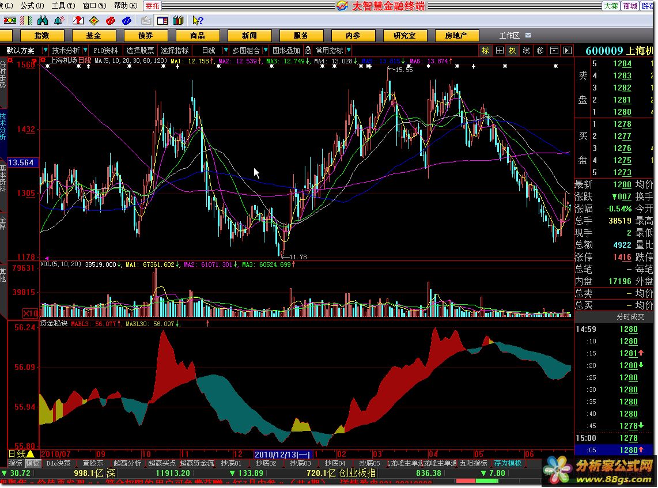This screenshot has height=488, width=658.
Task: Click the traffic light icon in toolbar
Action: (10, 21)
